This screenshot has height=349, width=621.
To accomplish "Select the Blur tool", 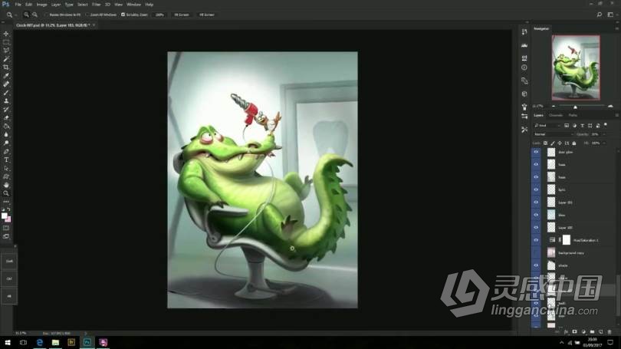I will coord(6,134).
